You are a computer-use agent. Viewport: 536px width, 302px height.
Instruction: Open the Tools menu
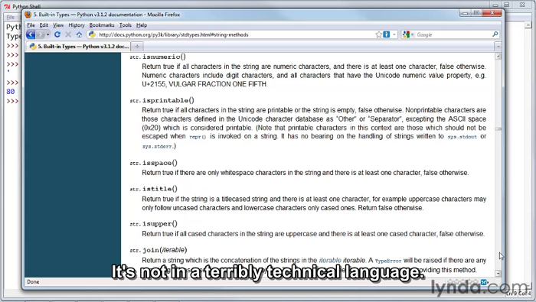click(125, 25)
